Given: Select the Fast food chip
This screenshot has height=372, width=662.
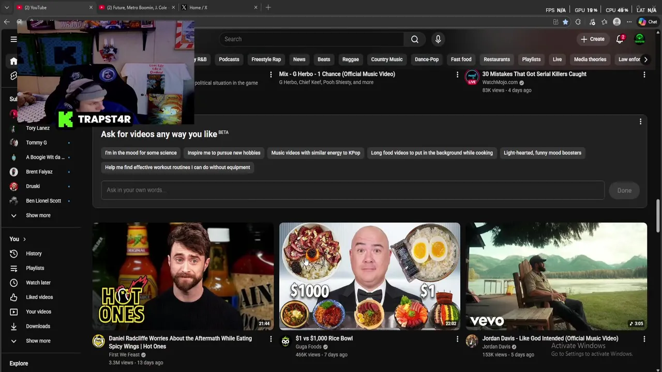Looking at the screenshot, I should pos(461,59).
